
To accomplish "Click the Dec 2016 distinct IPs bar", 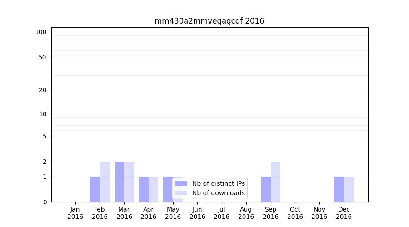I will coord(339,189).
